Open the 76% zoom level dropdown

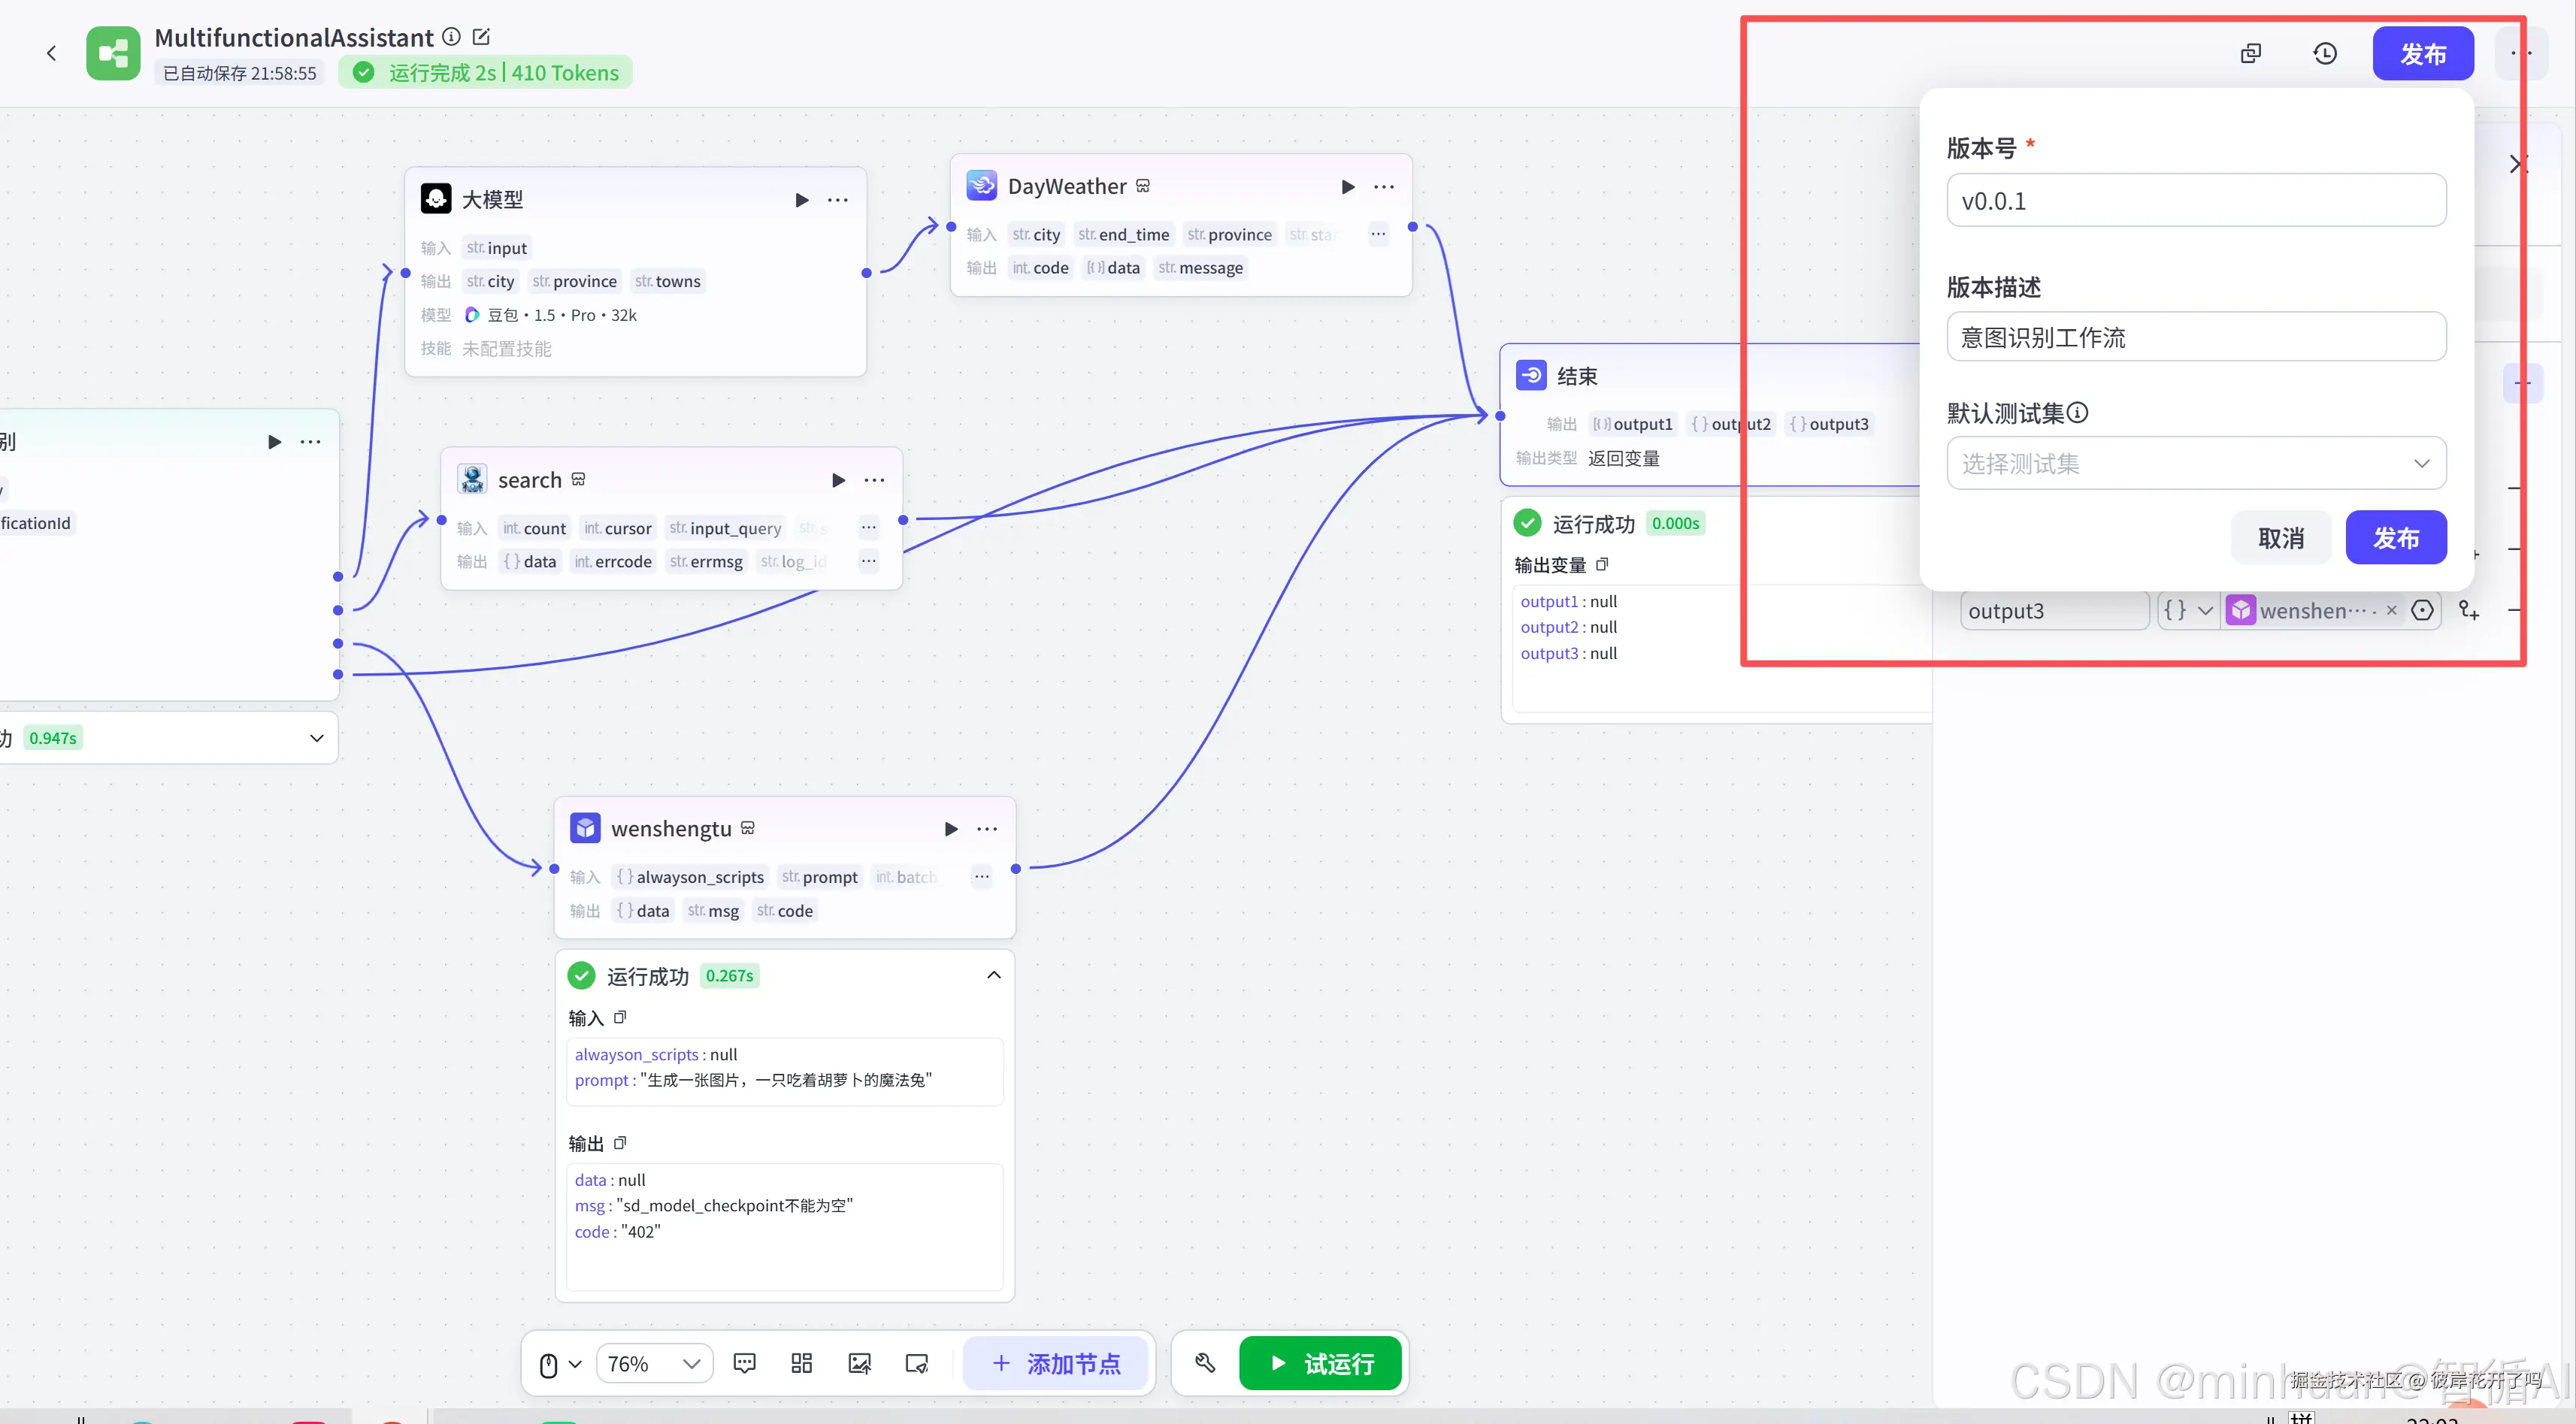point(654,1363)
